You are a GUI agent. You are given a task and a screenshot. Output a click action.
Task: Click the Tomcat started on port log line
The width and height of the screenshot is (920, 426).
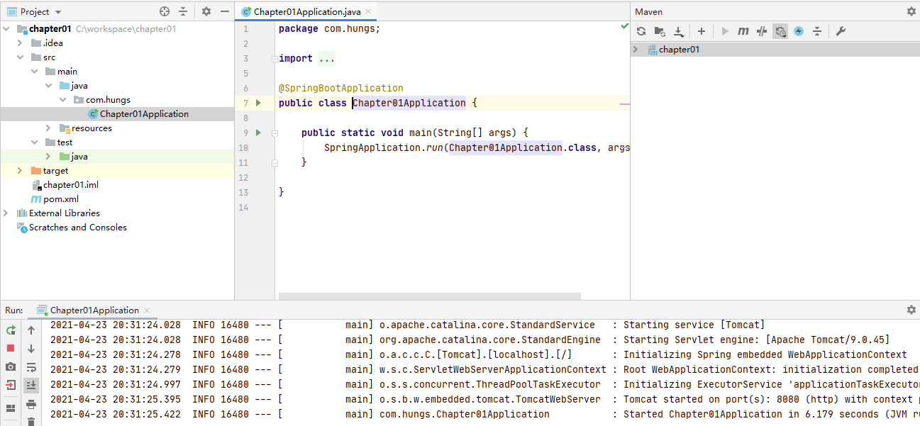pyautogui.click(x=485, y=399)
